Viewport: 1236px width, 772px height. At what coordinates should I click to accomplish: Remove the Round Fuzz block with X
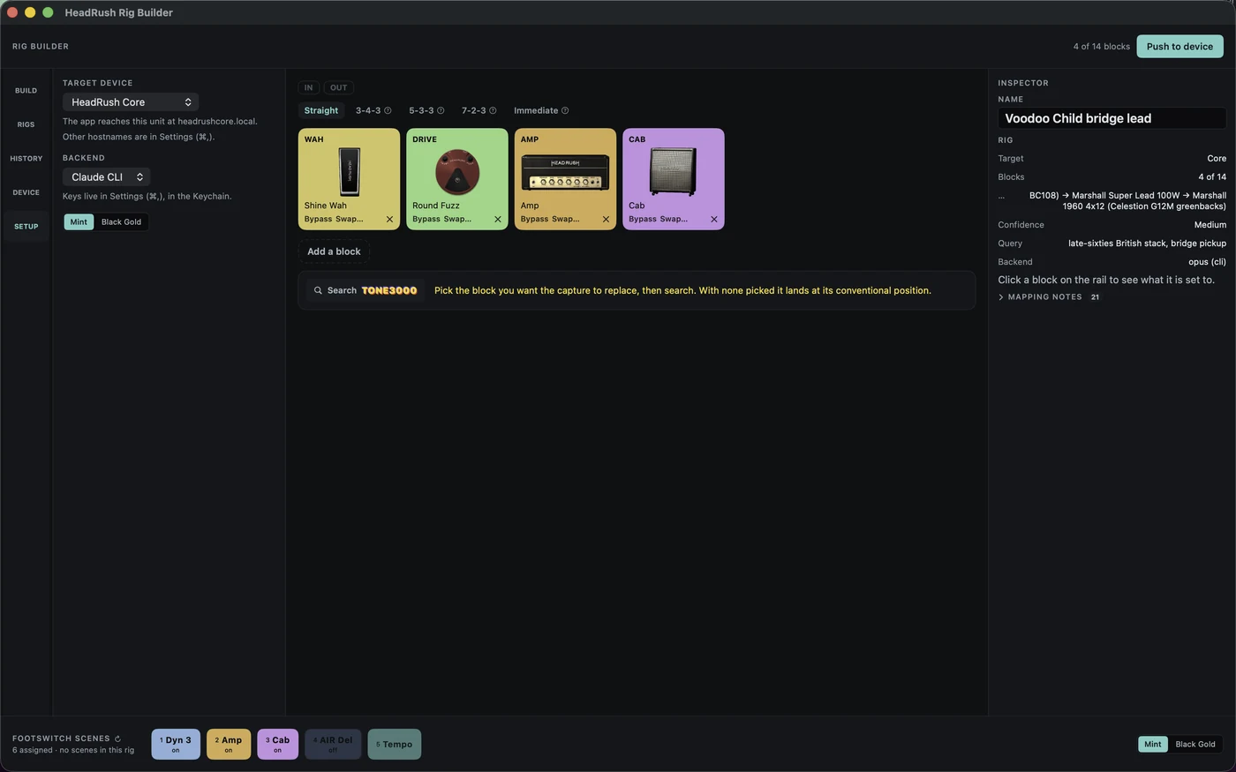pos(497,219)
